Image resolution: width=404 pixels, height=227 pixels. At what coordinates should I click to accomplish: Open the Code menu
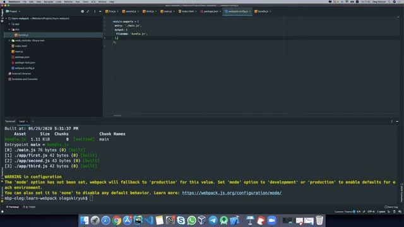point(59,2)
